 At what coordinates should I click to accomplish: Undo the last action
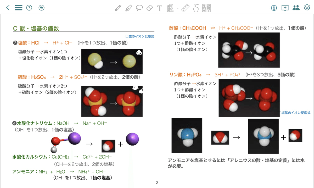pyautogui.click(x=41, y=8)
